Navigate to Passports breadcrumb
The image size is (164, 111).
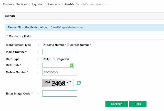pos(54,4)
